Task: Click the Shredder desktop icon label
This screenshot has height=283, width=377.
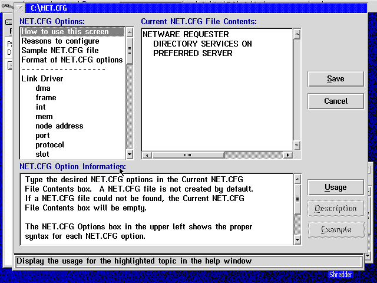Action: (x=340, y=275)
